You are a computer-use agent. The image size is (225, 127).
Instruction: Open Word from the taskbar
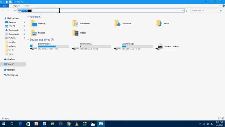point(44,124)
